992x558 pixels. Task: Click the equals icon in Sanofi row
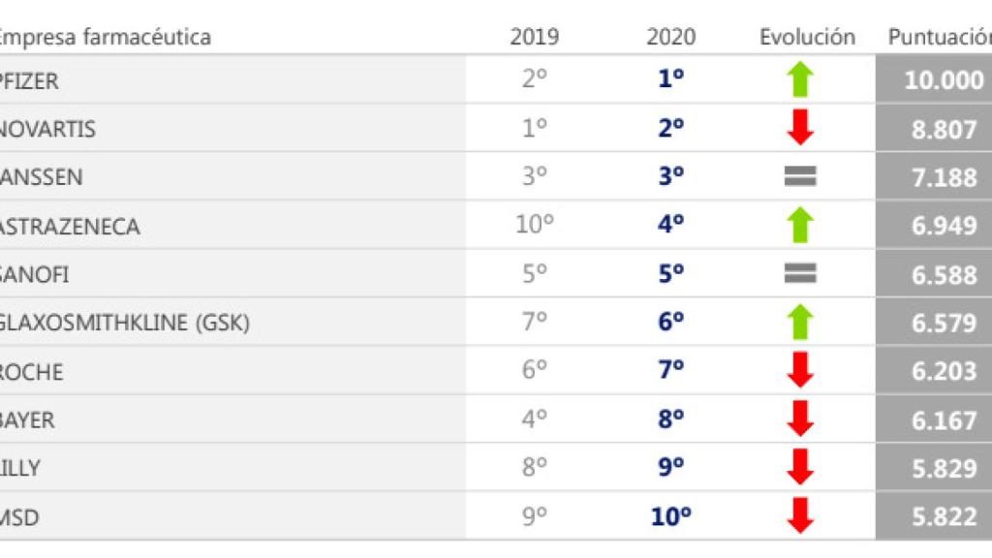pos(800,273)
